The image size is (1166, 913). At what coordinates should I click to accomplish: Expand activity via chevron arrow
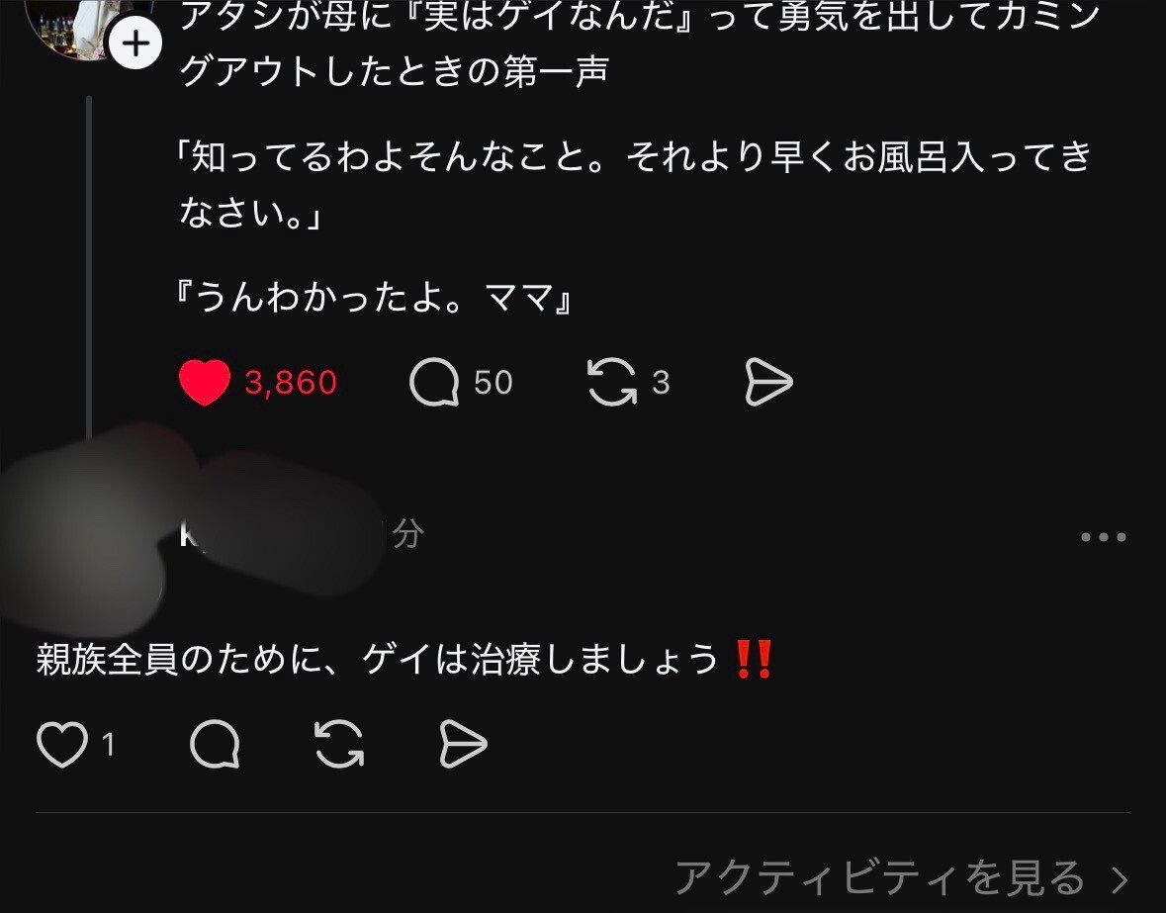[1120, 879]
